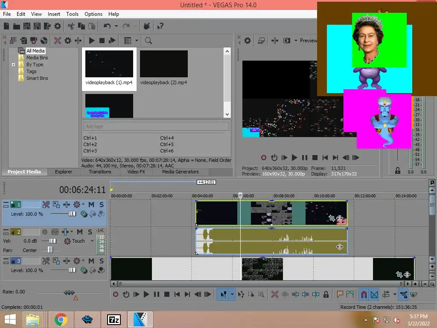The height and width of the screenshot is (328, 437).
Task: Mute video track 3
Action: (91, 261)
